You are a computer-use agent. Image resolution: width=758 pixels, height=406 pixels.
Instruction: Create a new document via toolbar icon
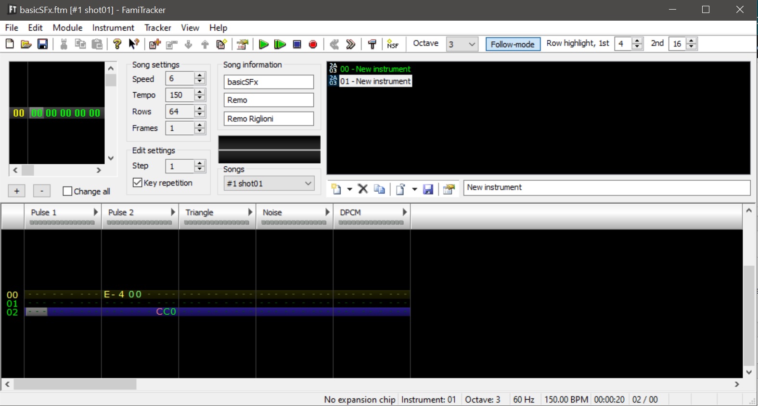tap(10, 44)
